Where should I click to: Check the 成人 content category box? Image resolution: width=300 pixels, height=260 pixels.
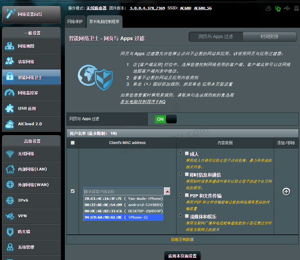[187, 153]
